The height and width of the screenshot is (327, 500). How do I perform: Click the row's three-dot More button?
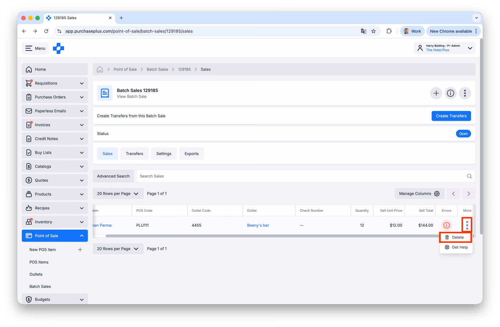pos(467,225)
